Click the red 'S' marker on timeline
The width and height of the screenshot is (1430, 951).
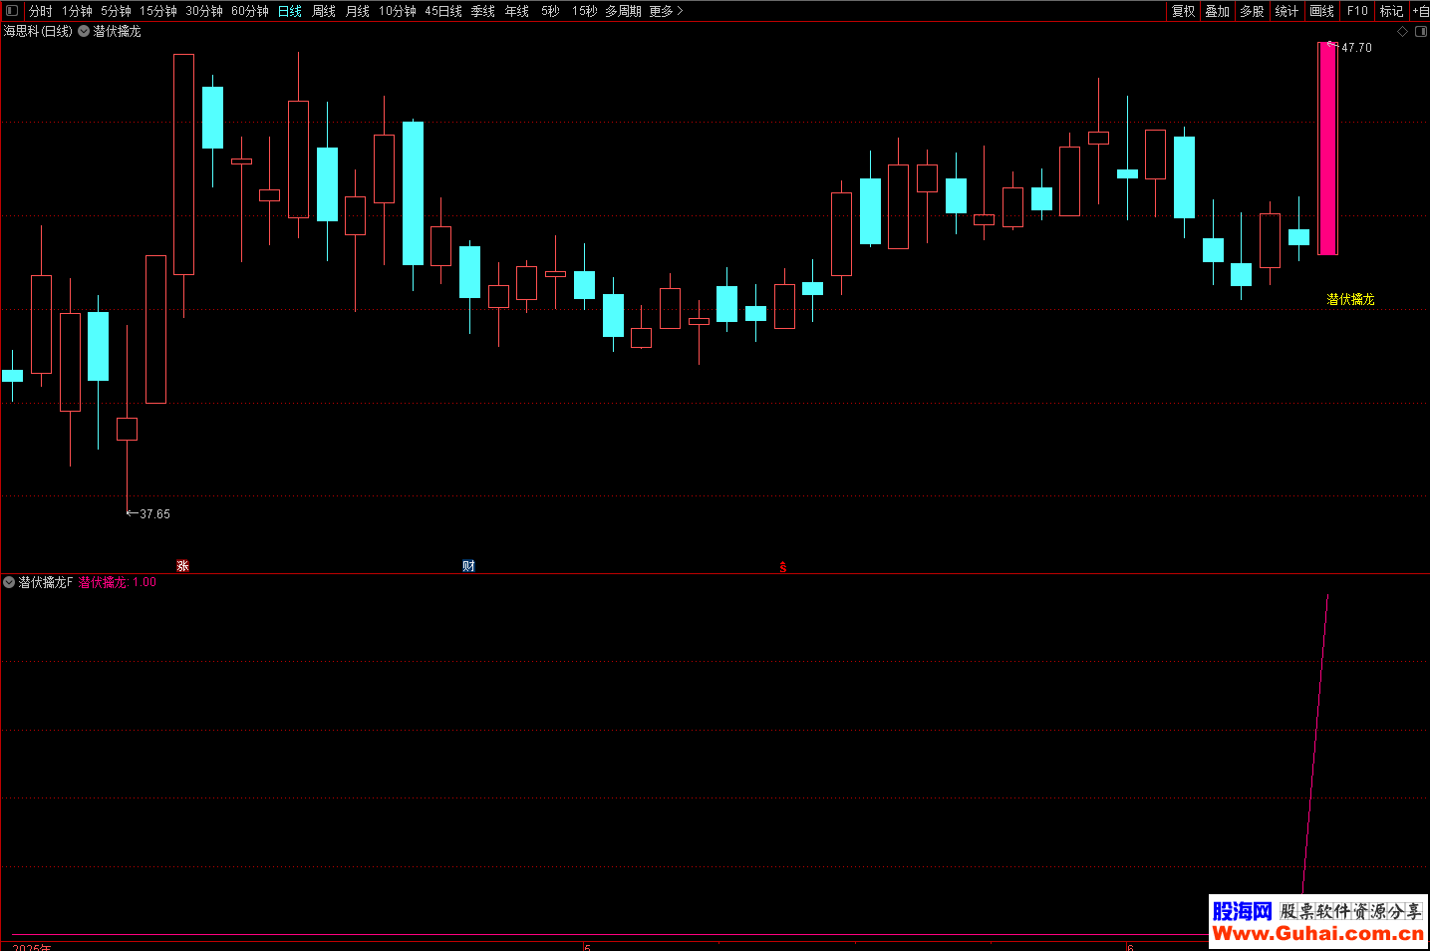(x=783, y=566)
